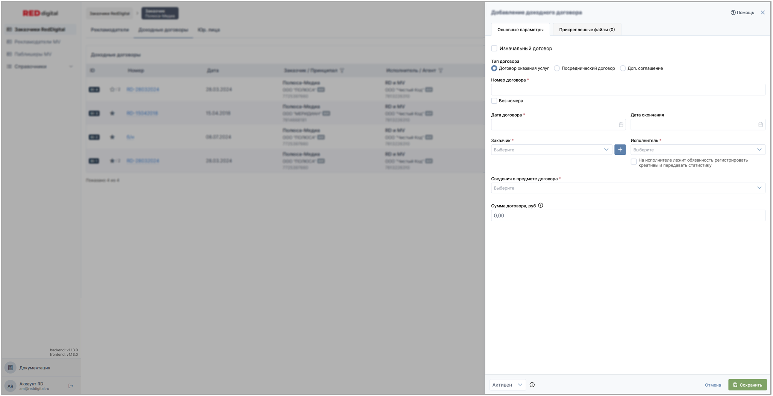
Task: Click the plus button next to Заказчик
Action: (620, 150)
